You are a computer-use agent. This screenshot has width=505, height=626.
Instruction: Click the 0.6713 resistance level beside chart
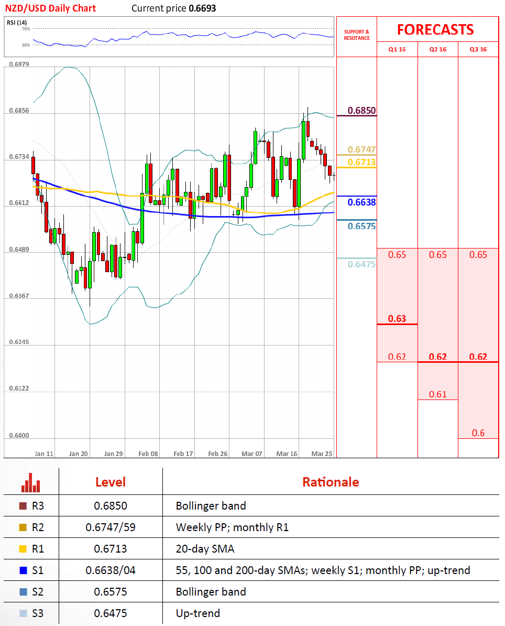pos(361,162)
